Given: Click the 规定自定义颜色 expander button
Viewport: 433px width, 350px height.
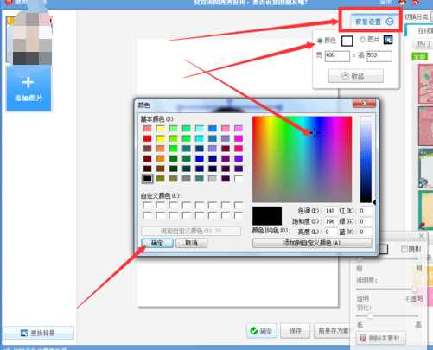Looking at the screenshot, I should pyautogui.click(x=191, y=231).
